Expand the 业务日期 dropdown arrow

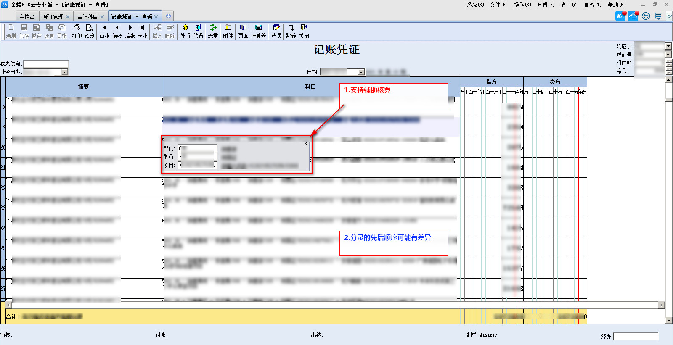click(x=65, y=72)
